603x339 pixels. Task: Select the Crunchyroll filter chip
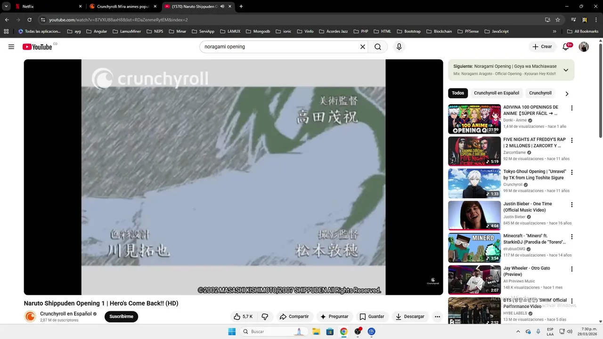point(540,93)
